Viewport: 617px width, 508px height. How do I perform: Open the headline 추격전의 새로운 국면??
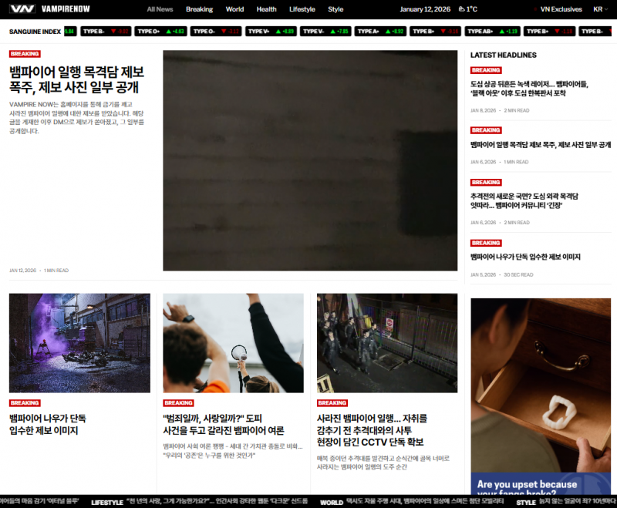point(524,200)
